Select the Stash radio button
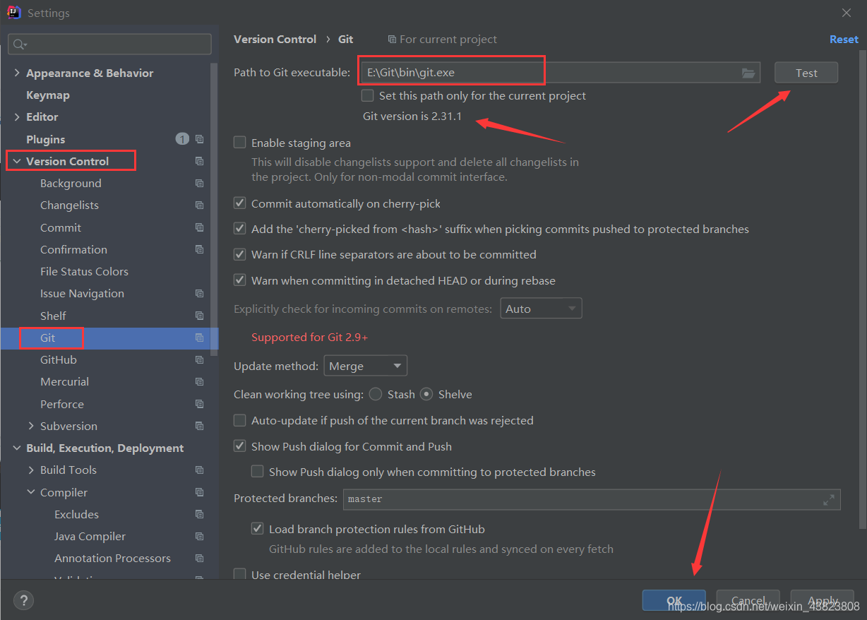Screen dimensions: 867x620 click(x=376, y=394)
